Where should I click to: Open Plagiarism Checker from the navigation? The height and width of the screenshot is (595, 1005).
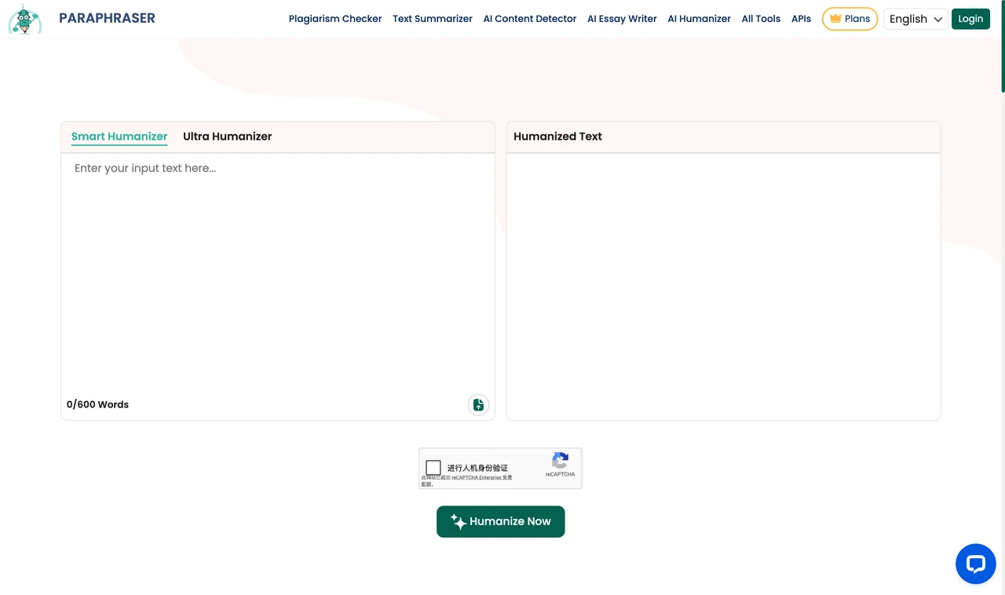click(x=335, y=19)
